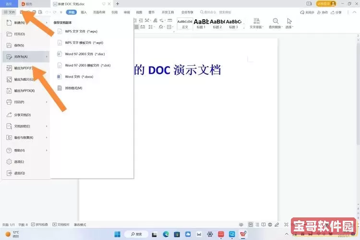360x240 pixels.
Task: Open the 选择 selection tool dropdown
Action: tap(289, 24)
